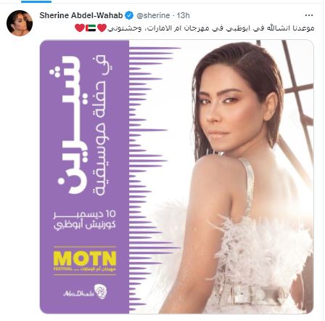
Task: Select the blue active tab indicator
Action: coord(36,1)
